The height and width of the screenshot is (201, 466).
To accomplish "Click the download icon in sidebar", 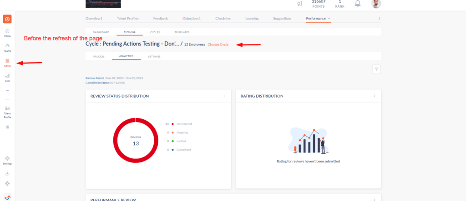I will tap(7, 174).
